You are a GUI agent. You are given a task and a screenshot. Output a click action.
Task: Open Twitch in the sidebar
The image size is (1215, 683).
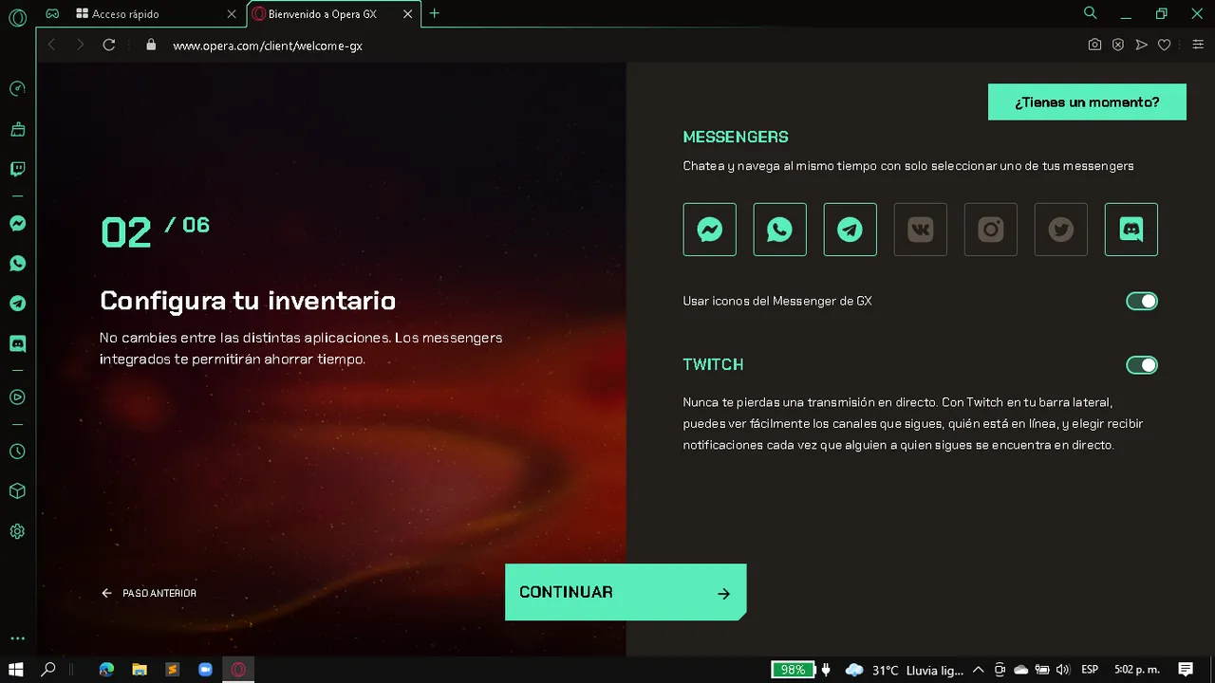click(17, 169)
